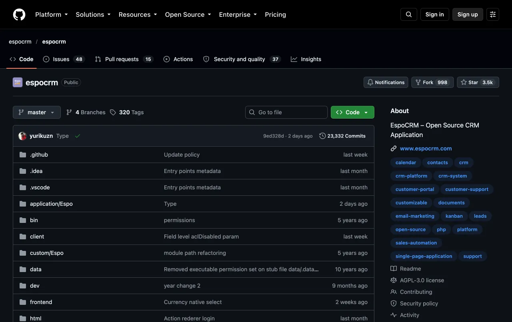This screenshot has height=322, width=512.
Task: Expand the Platform menu
Action: pos(52,14)
